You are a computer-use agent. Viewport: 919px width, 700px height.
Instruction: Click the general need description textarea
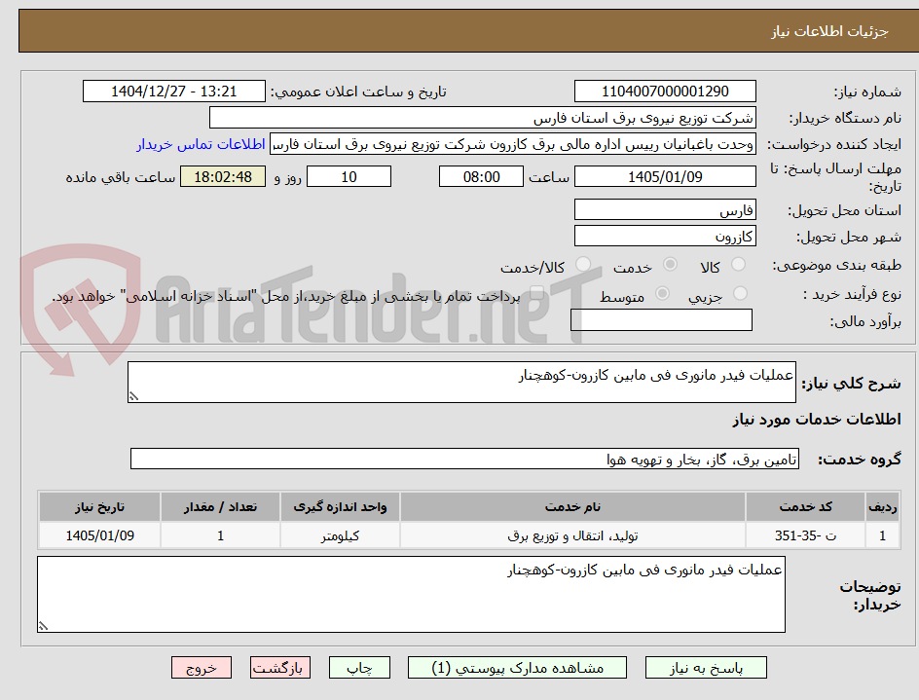461,383
